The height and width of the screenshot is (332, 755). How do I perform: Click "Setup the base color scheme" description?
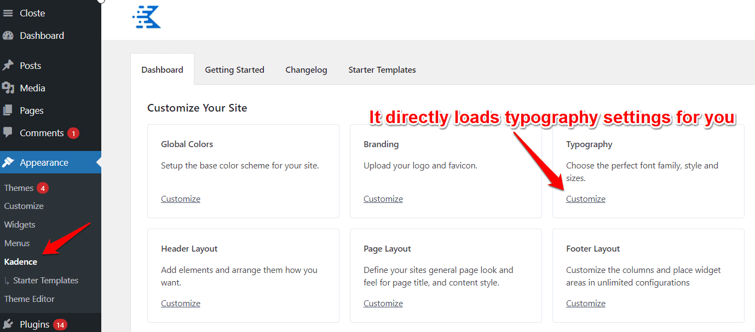point(240,166)
